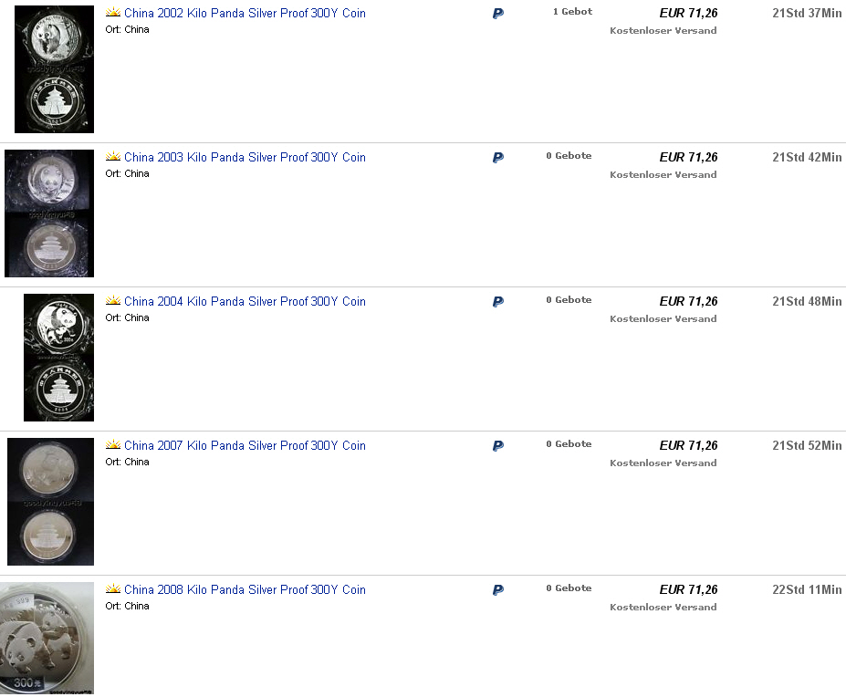Screen dimensions: 846x697
Task: Click the sunrise new-listing icon beside China 2008 title
Action: (113, 589)
